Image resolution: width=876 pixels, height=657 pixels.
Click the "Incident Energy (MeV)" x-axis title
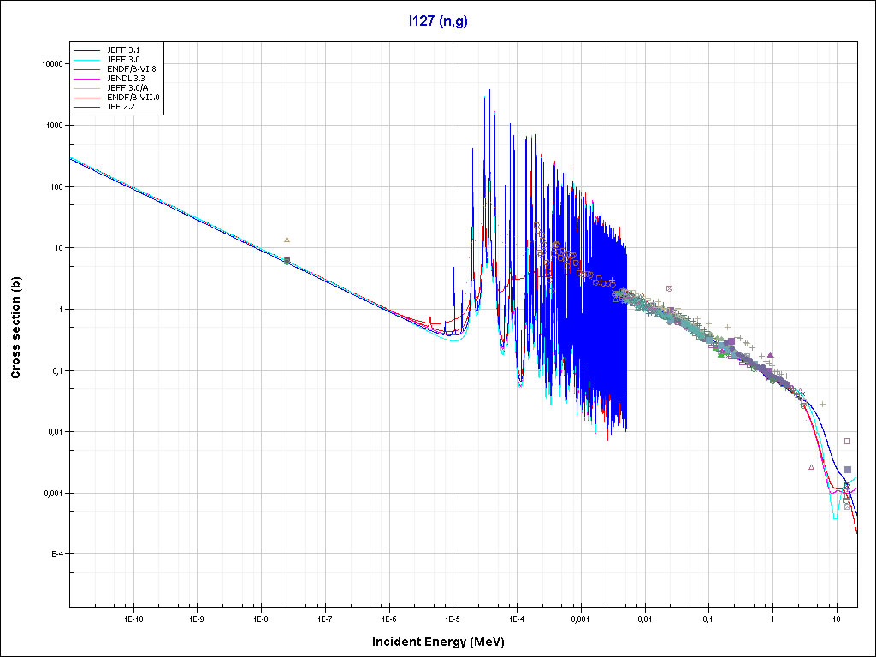tap(436, 642)
